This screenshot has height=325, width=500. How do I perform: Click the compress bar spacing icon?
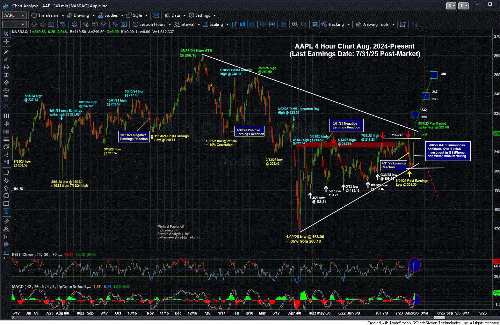click(263, 24)
